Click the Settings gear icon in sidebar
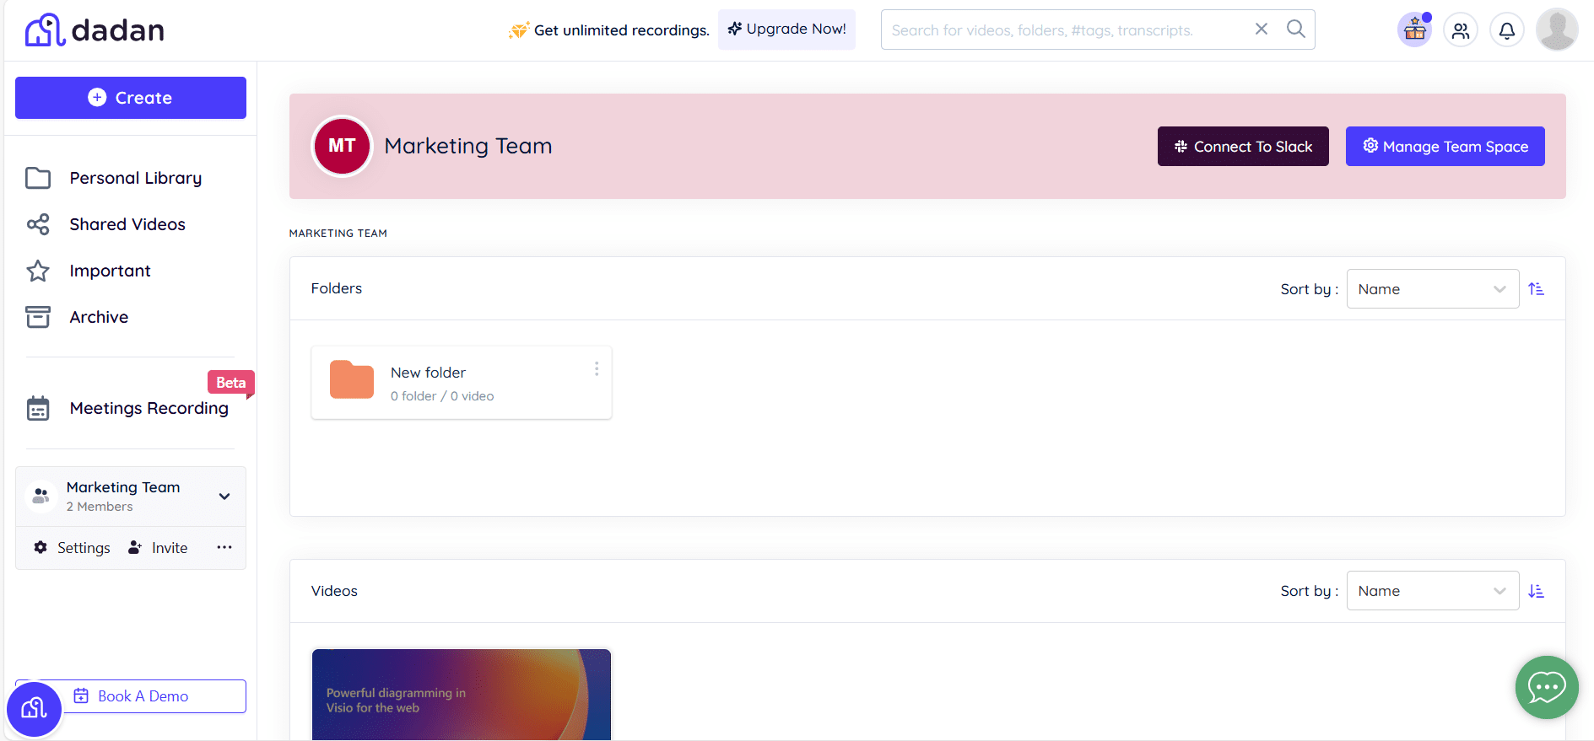 [x=41, y=548]
